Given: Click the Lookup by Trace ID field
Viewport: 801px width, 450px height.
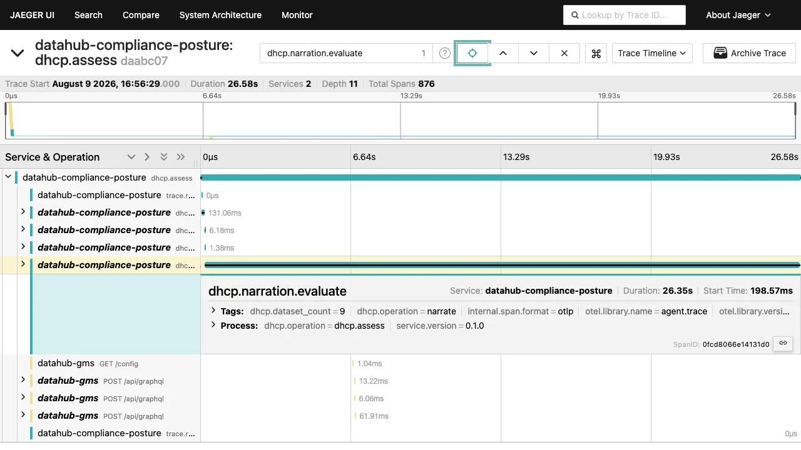Looking at the screenshot, I should point(625,15).
